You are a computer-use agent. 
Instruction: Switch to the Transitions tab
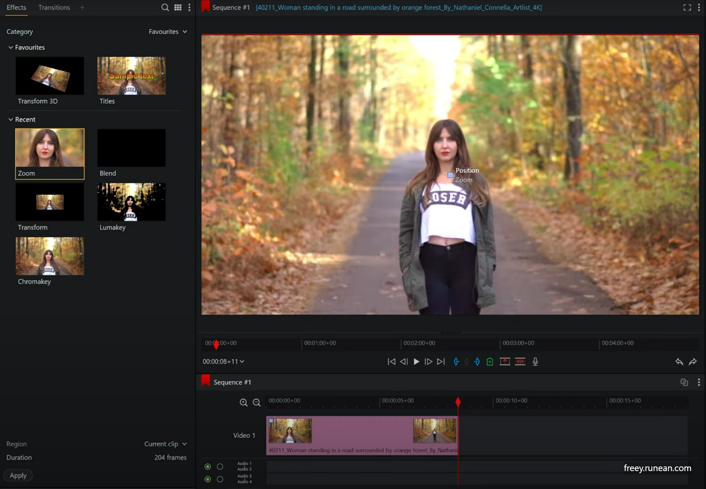[x=54, y=7]
